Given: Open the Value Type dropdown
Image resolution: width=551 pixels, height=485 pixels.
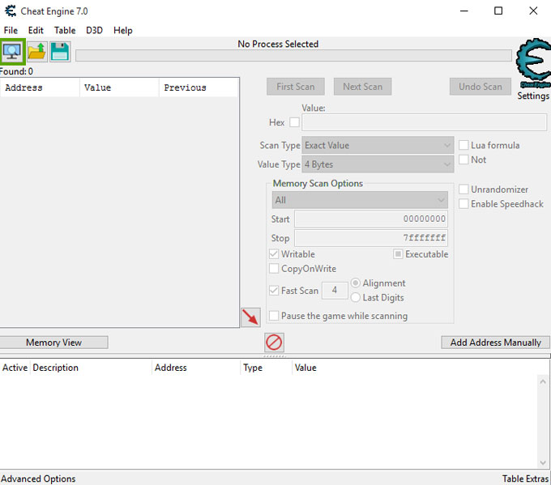Looking at the screenshot, I should click(x=378, y=164).
